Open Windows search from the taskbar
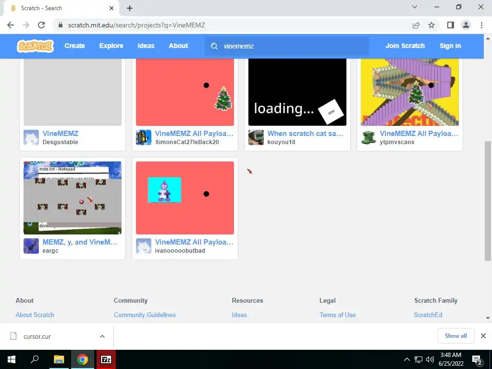 pos(35,359)
